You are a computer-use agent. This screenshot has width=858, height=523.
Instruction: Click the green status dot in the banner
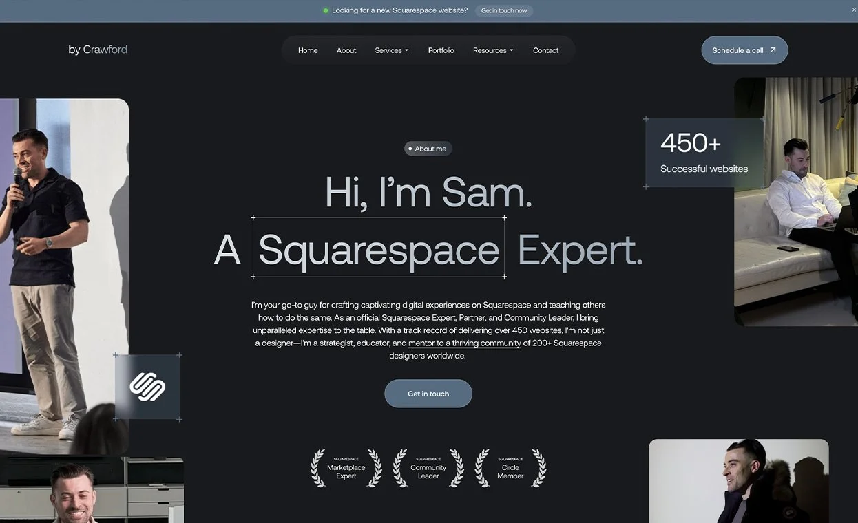click(326, 10)
